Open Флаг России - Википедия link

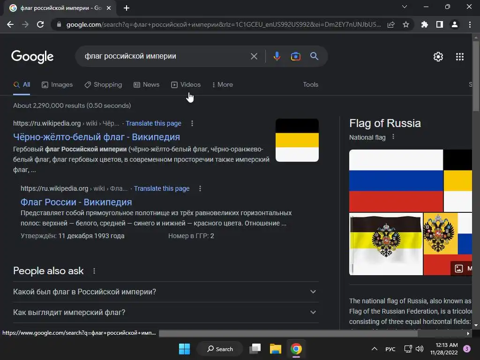point(76,202)
